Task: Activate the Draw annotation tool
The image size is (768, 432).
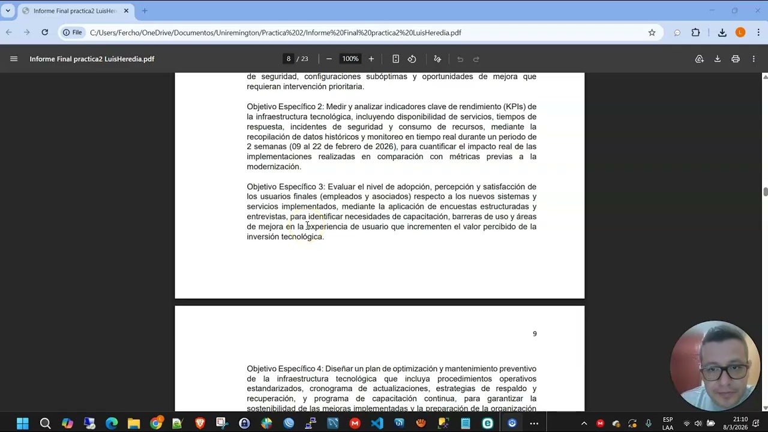Action: (437, 59)
